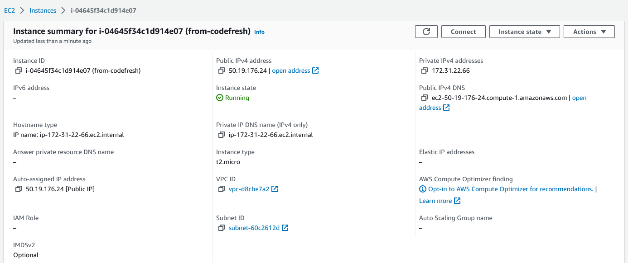Viewport: 628px width, 263px height.
Task: Copy the Instance ID value
Action: 19,71
